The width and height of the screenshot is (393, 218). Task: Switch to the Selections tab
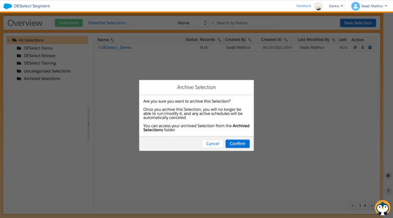point(69,23)
